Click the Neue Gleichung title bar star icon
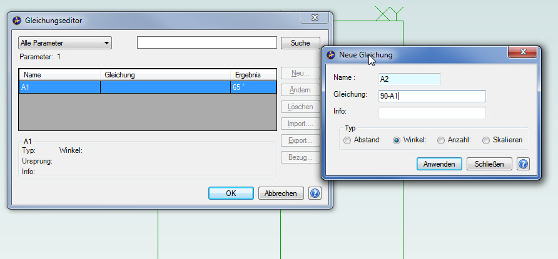Viewport: 558px width, 259px height. (x=331, y=55)
